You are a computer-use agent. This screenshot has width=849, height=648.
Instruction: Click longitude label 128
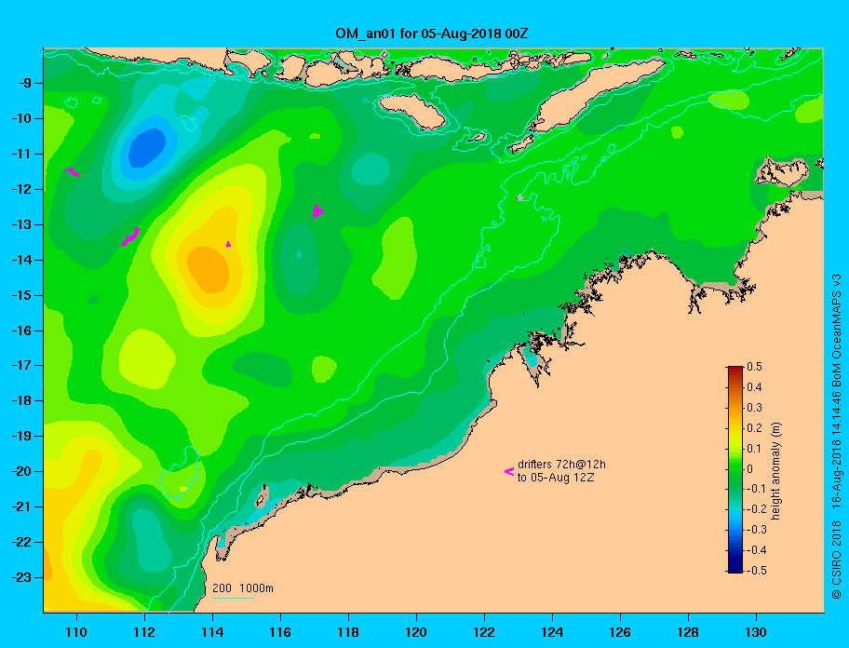point(688,632)
